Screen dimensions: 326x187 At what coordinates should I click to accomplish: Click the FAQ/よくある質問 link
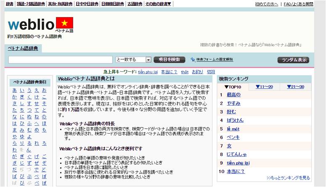pyautogui.click(x=298, y=4)
